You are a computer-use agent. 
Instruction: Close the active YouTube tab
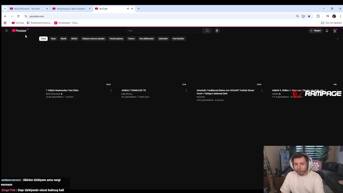click(132, 9)
